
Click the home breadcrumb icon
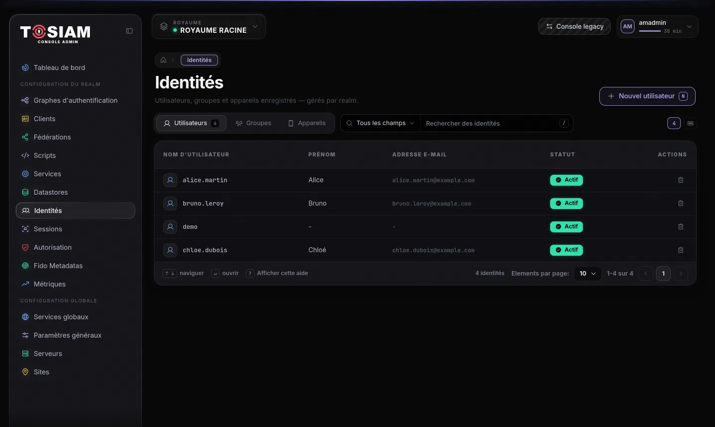click(x=163, y=60)
